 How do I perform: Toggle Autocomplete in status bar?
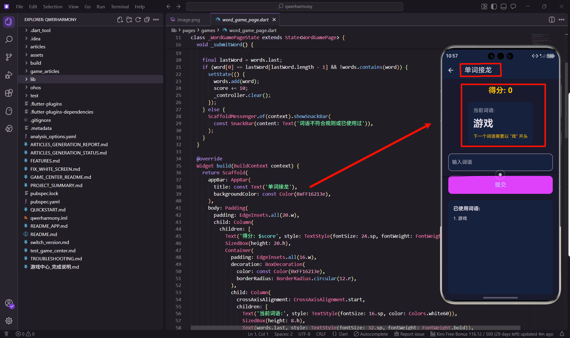pos(371,334)
